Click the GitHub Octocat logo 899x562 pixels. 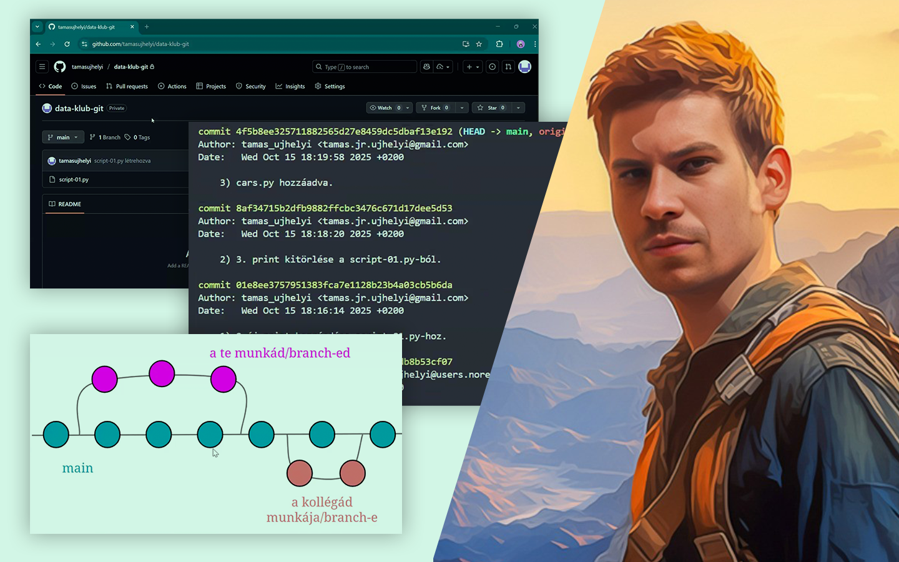[x=60, y=67]
